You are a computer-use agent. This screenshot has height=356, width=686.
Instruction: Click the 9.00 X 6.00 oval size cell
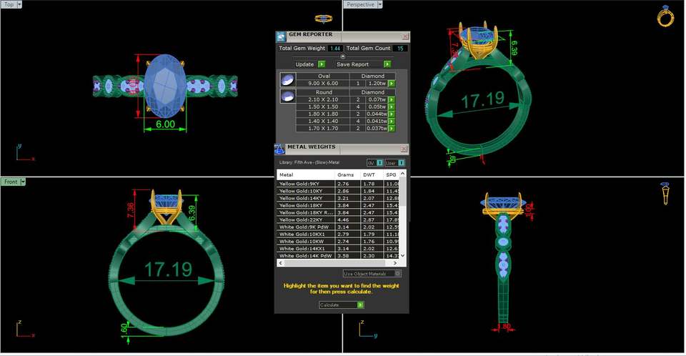click(x=323, y=83)
